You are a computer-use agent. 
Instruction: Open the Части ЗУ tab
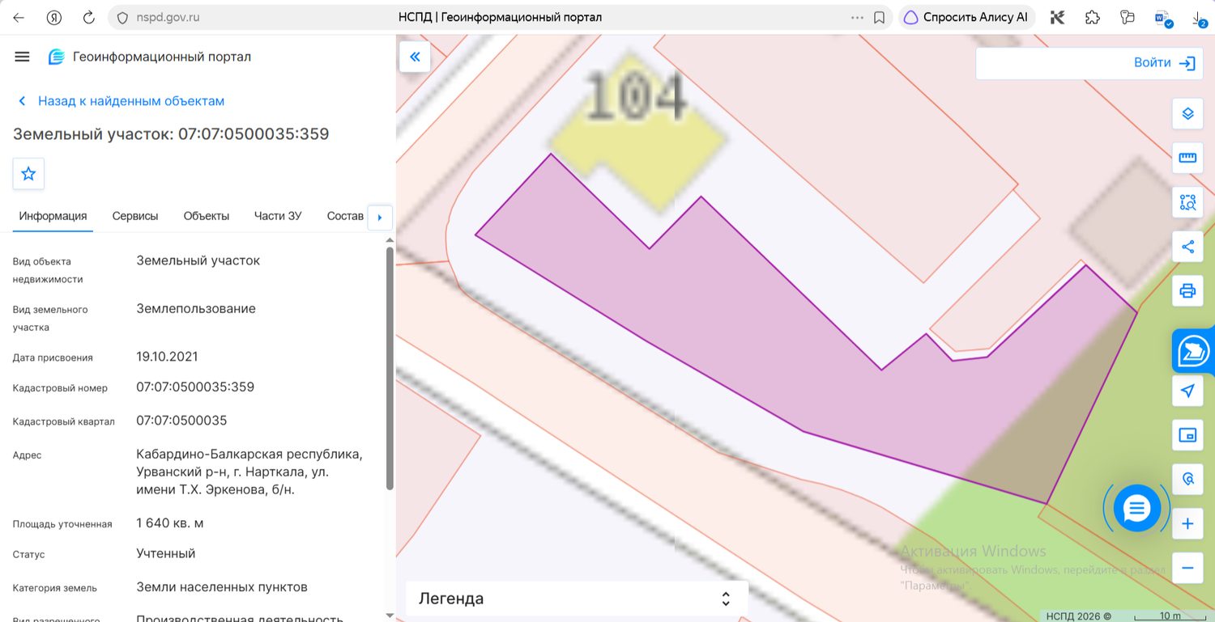(278, 216)
